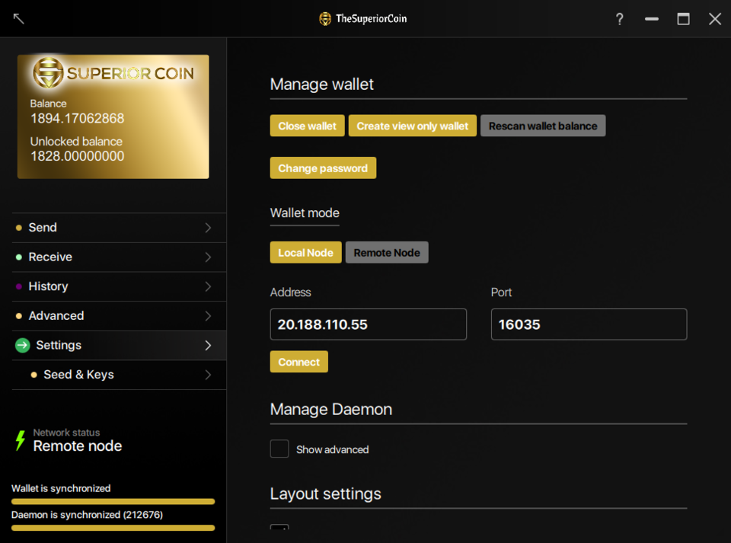The height and width of the screenshot is (543, 731).
Task: Click the green dot next to Receive
Action: tap(18, 257)
